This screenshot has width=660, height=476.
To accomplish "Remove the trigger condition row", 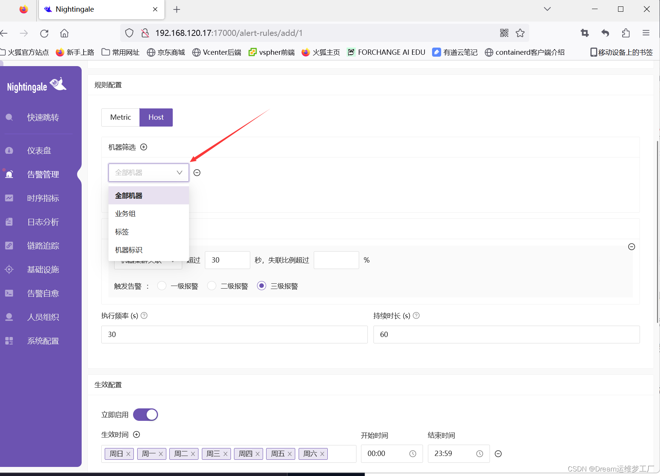I will (x=632, y=247).
